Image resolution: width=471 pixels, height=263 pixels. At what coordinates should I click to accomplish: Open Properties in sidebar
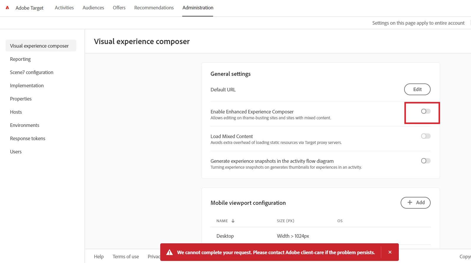click(21, 99)
